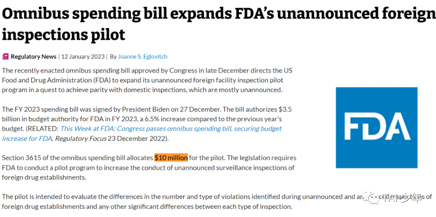Open the blue FDA logo image
The height and width of the screenshot is (217, 436).
(x=376, y=127)
